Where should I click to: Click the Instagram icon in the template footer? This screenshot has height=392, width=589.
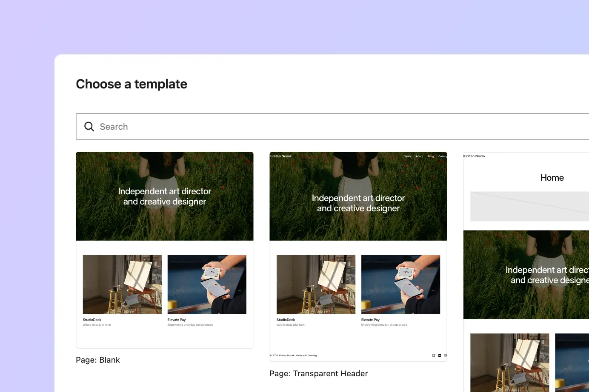pyautogui.click(x=434, y=355)
